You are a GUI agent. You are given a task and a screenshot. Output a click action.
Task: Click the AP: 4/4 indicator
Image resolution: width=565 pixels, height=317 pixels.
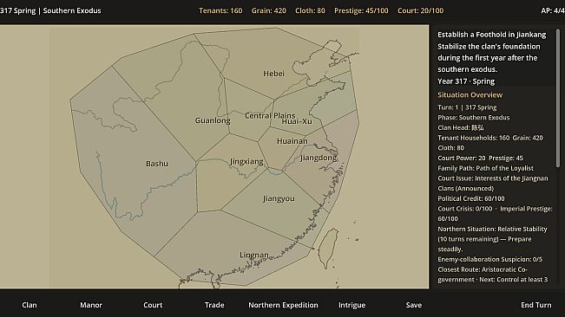tap(553, 10)
